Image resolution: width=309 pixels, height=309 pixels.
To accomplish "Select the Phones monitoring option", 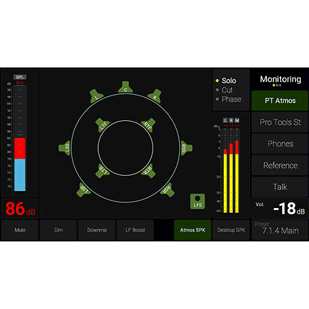I will pos(279,144).
